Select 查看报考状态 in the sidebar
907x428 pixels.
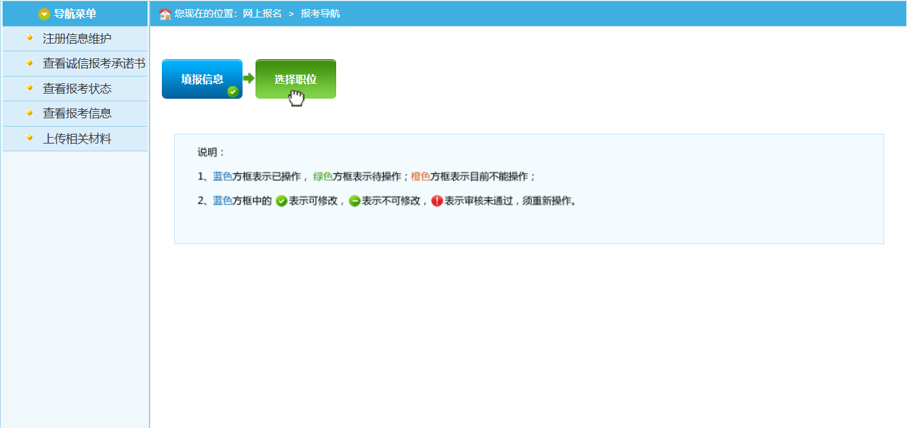point(77,89)
